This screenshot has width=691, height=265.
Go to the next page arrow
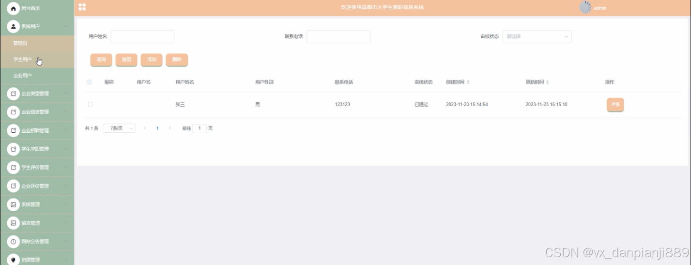pyautogui.click(x=170, y=128)
